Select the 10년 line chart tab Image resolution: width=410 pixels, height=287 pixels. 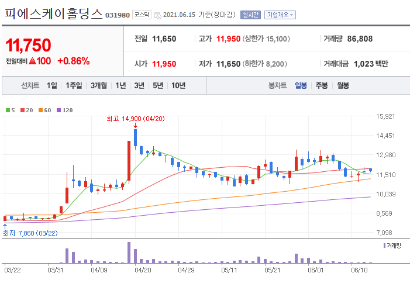178,85
